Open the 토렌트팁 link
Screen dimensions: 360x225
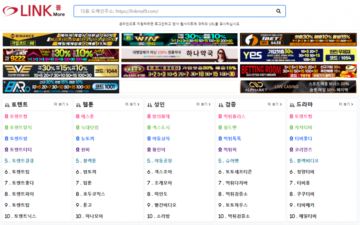21,172
